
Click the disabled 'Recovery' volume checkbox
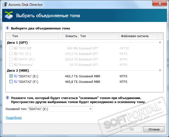11,65
